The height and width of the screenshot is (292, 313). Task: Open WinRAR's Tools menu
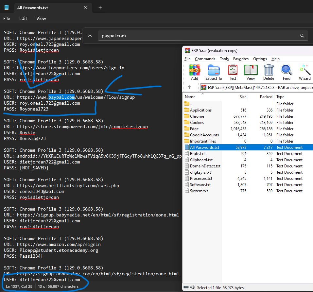[224, 59]
